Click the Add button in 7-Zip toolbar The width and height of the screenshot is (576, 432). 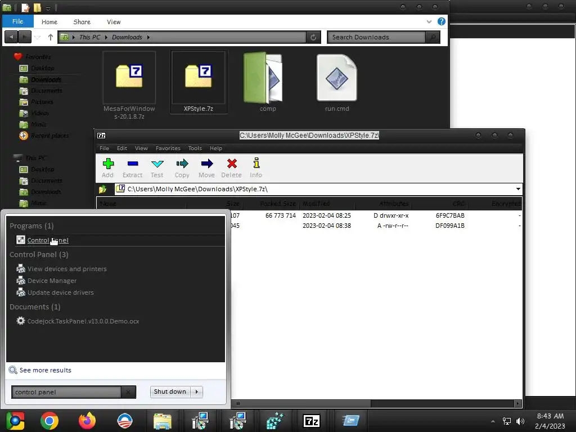point(107,168)
